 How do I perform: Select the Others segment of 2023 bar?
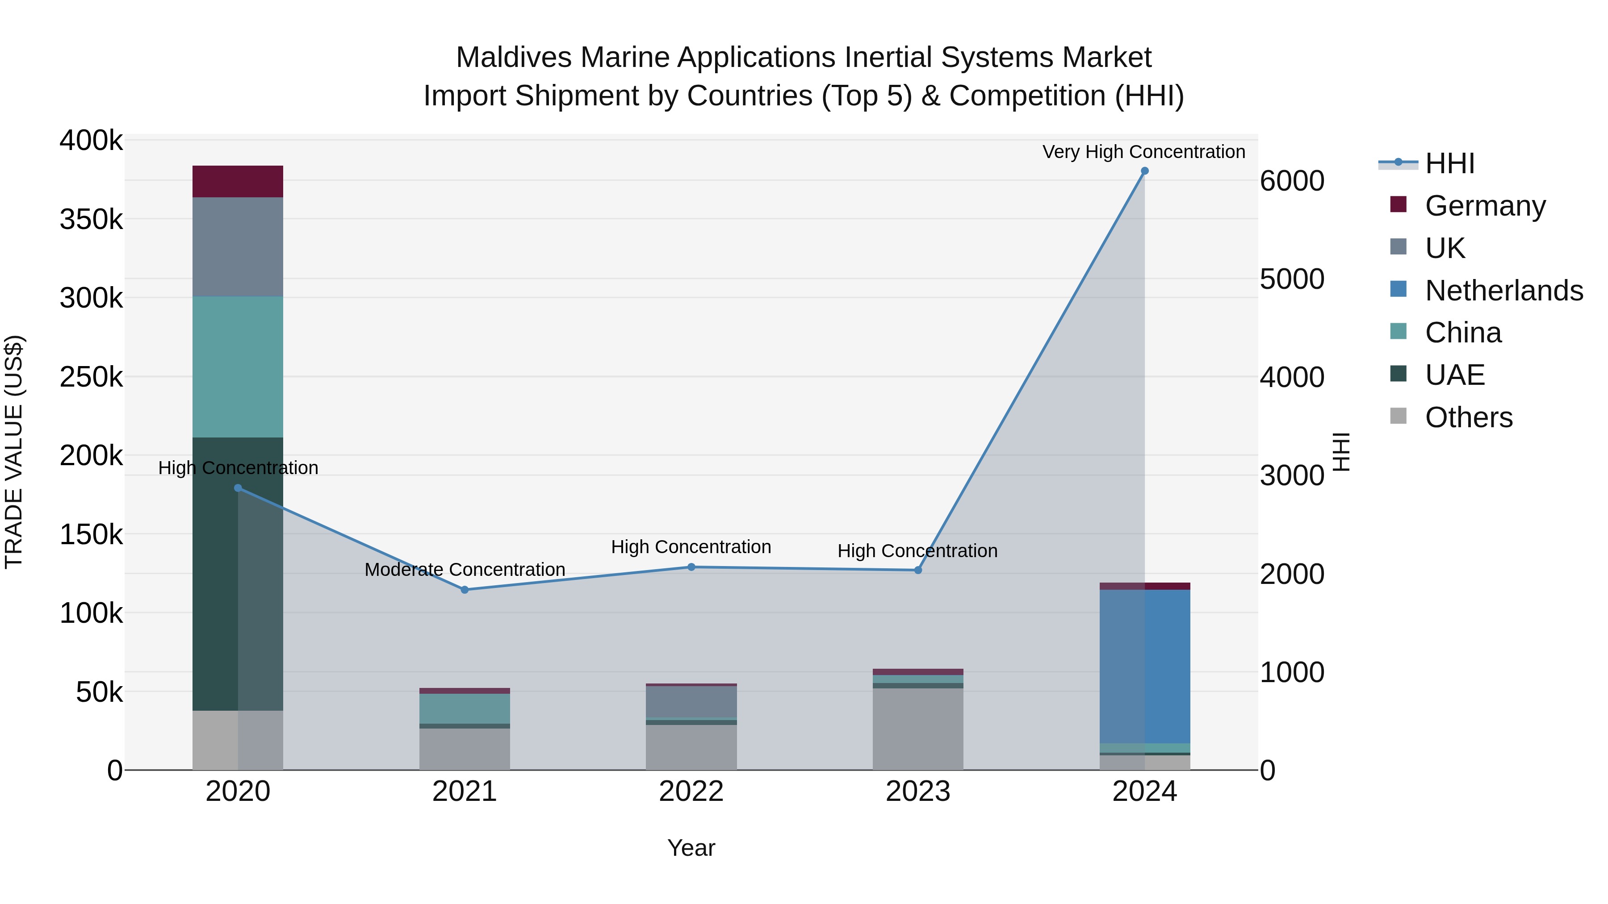click(x=917, y=729)
